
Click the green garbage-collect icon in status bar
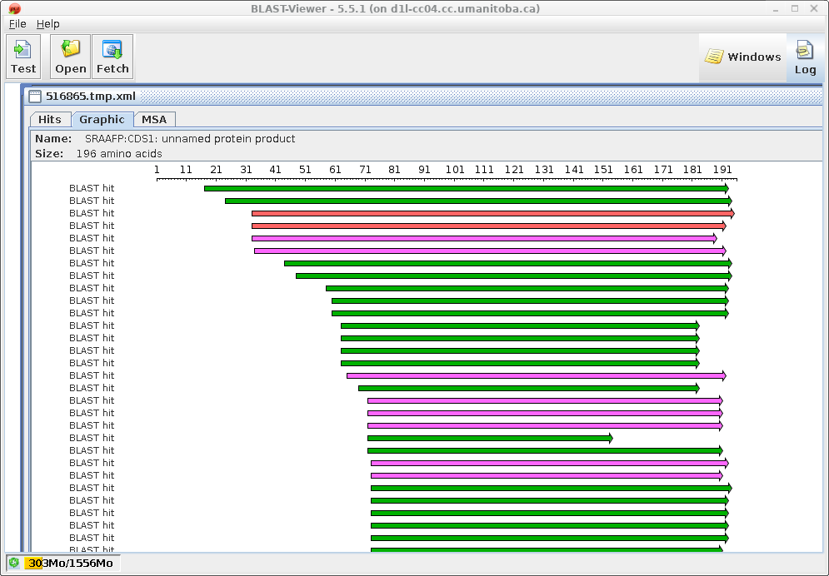(14, 564)
